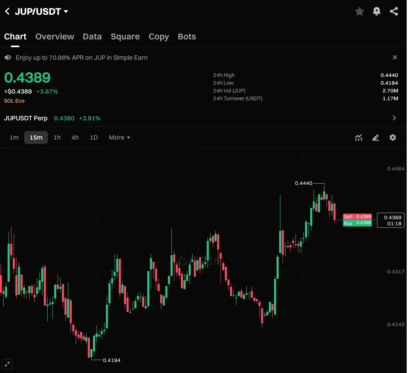Click the current price 0.4389 countdown label

click(391, 220)
